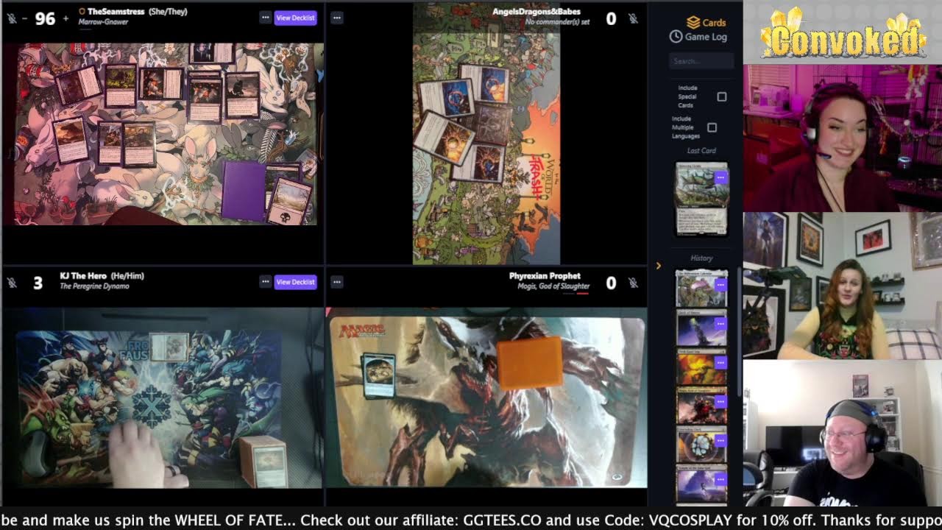The image size is (942, 530).
Task: Select third History card thumbnail
Action: tap(701, 367)
